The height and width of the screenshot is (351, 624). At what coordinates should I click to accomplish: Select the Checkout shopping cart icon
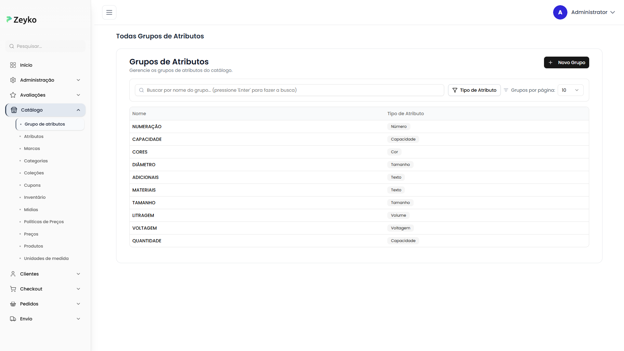click(x=13, y=289)
